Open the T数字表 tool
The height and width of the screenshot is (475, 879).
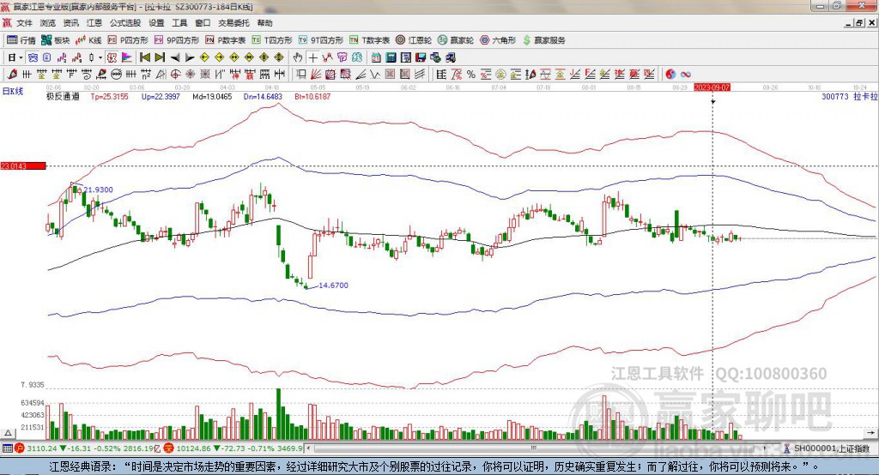(369, 40)
